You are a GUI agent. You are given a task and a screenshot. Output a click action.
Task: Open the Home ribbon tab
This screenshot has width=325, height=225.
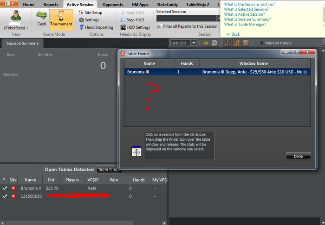tap(29, 4)
